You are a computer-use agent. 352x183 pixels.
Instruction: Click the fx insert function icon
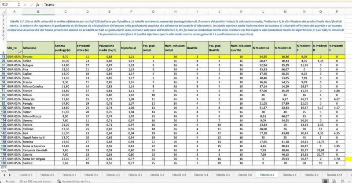(37, 4)
